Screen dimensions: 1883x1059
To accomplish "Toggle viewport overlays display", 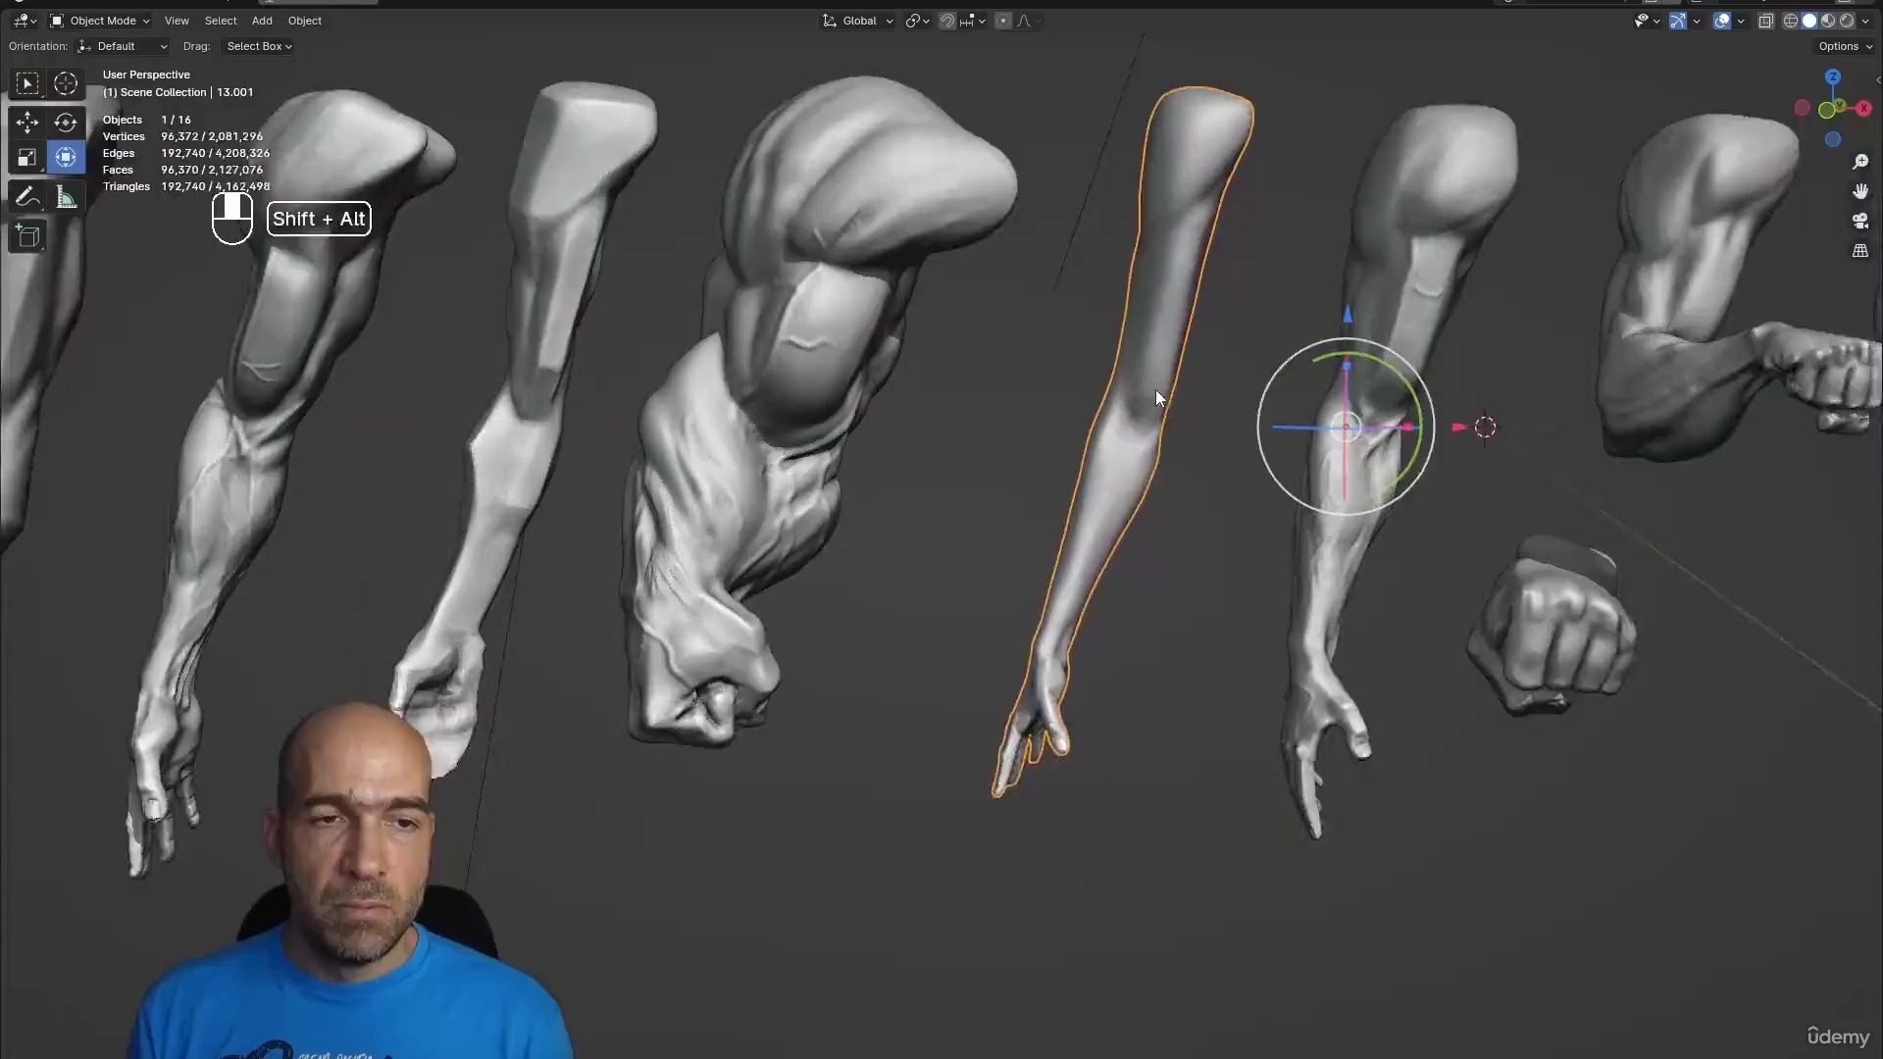I will 1722,21.
